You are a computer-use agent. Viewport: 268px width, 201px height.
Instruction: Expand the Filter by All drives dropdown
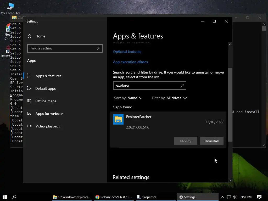(169, 98)
